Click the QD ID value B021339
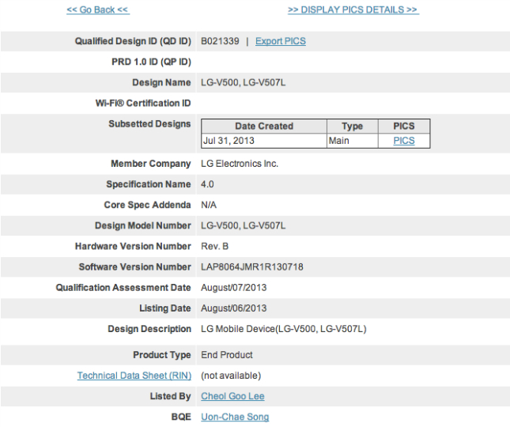Image resolution: width=510 pixels, height=427 pixels. click(221, 41)
